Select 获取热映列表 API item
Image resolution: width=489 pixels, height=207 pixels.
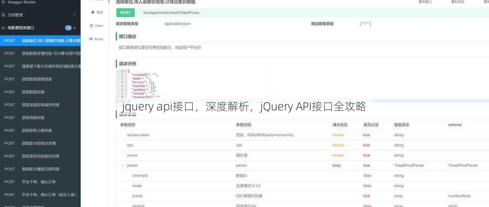[40, 117]
